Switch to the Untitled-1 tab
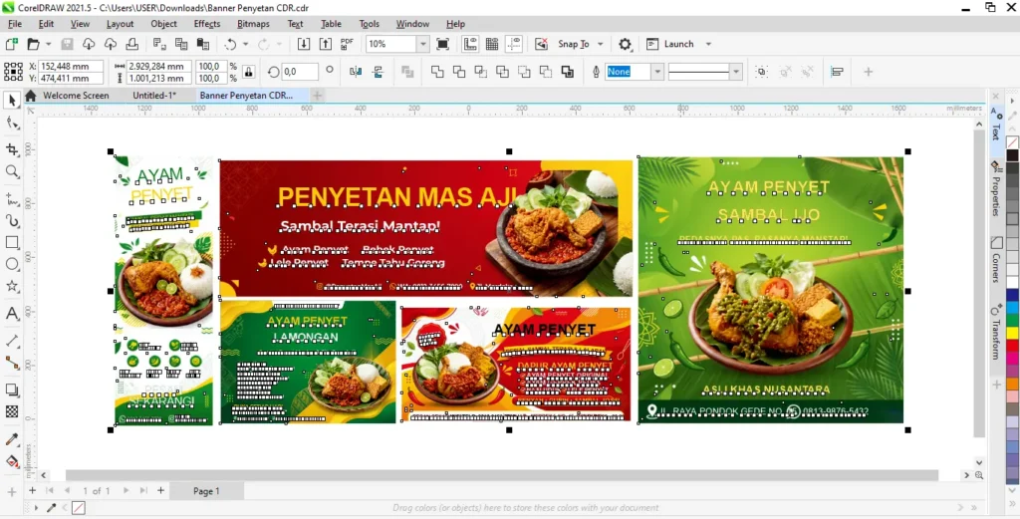This screenshot has height=519, width=1020. pyautogui.click(x=154, y=95)
